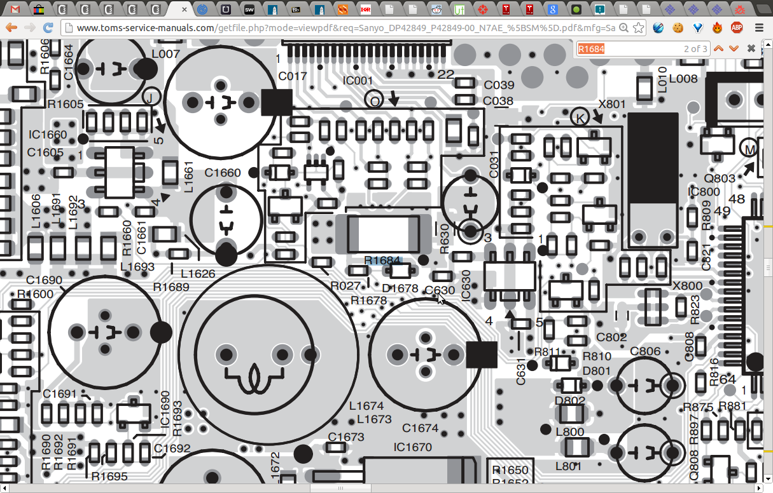
Task: Switch to the SW tab
Action: [x=249, y=10]
